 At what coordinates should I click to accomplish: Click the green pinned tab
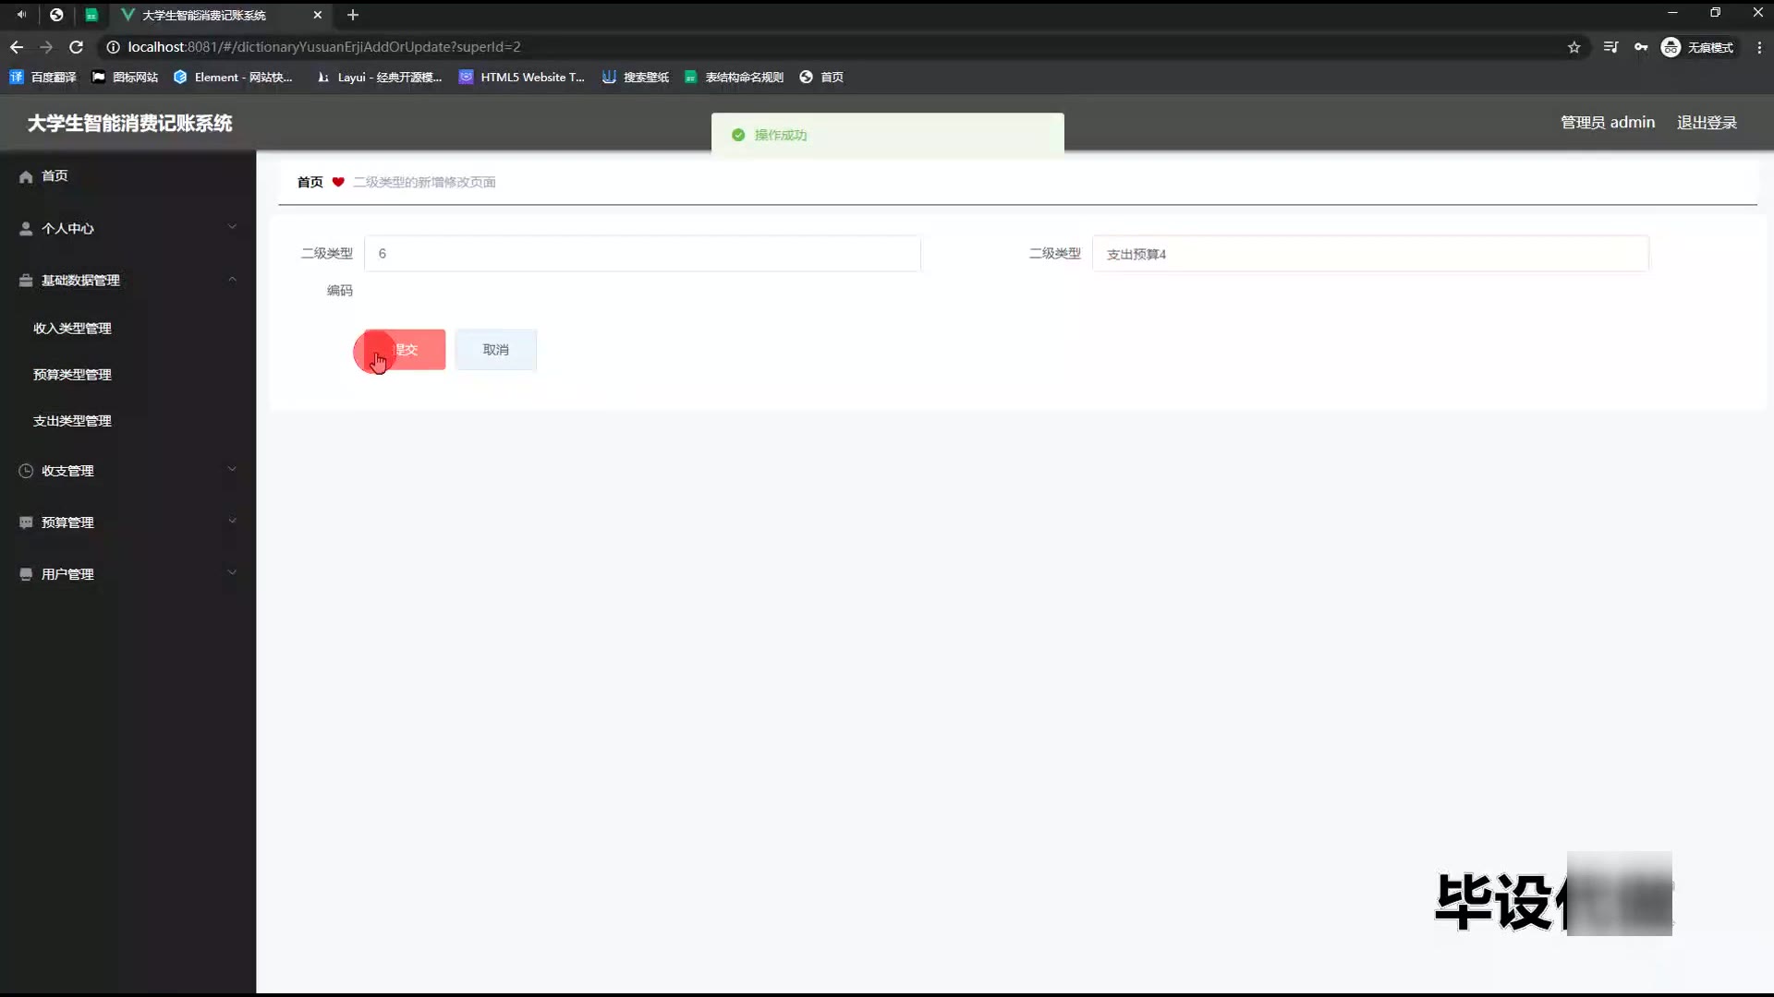click(x=91, y=15)
